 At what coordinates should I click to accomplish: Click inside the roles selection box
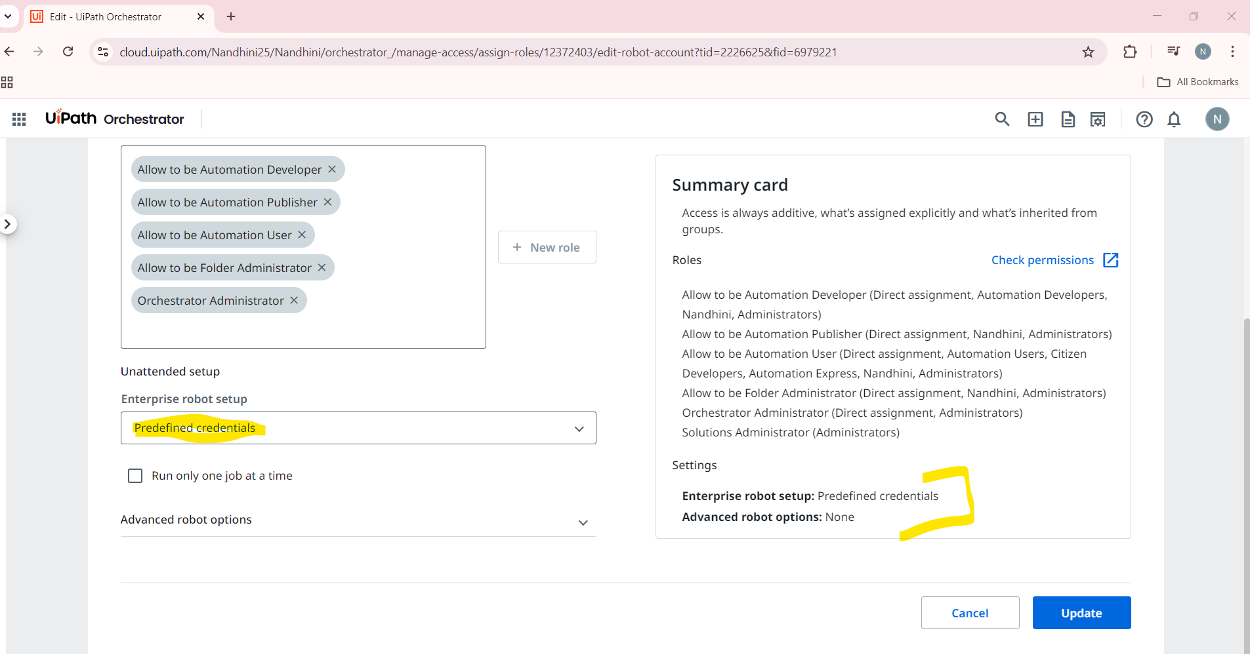(303, 247)
